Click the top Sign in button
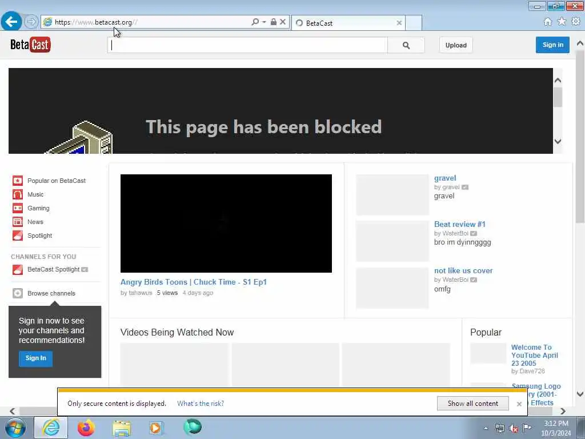585x439 pixels. click(x=552, y=45)
